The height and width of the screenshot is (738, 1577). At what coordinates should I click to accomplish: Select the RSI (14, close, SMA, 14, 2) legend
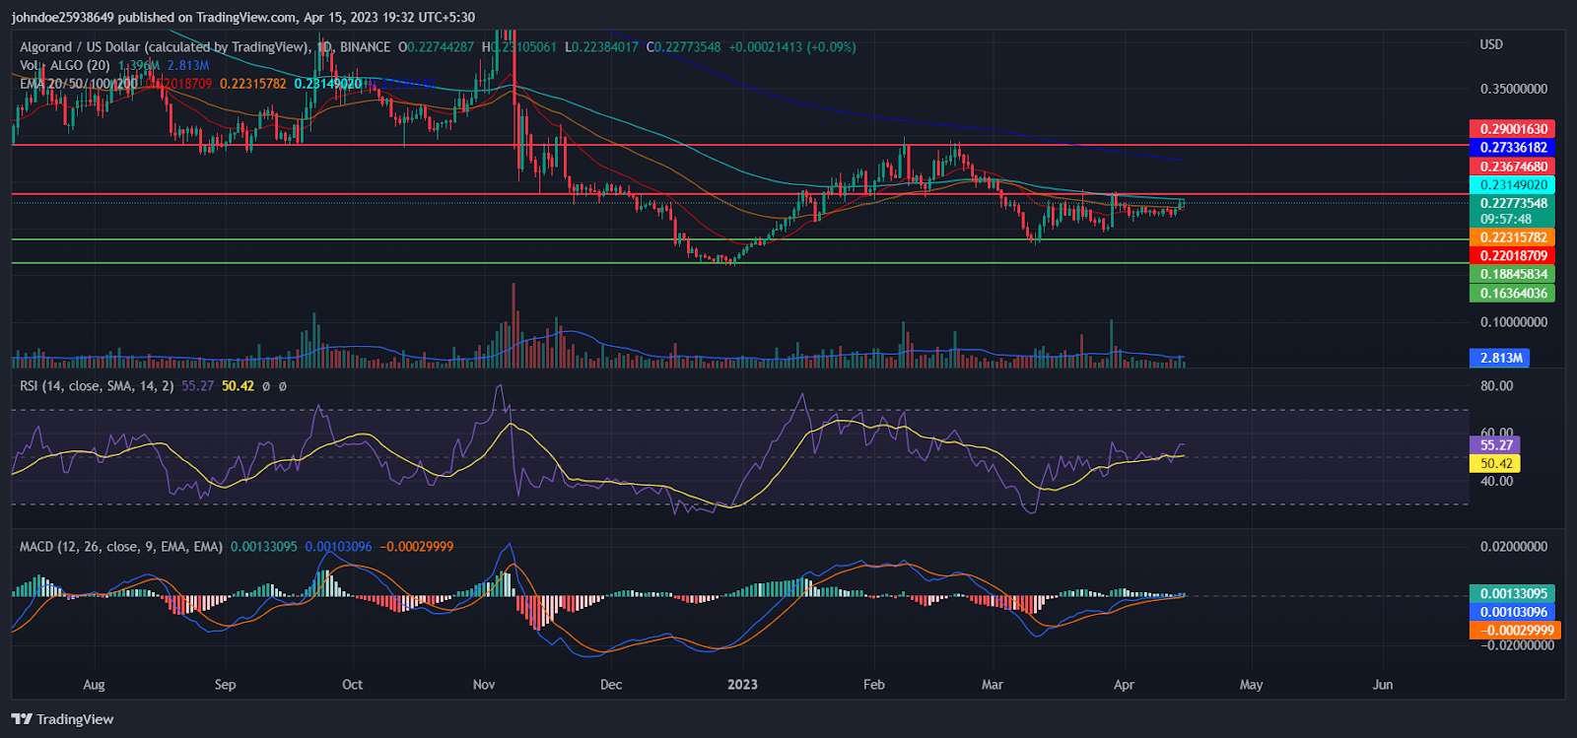click(97, 386)
